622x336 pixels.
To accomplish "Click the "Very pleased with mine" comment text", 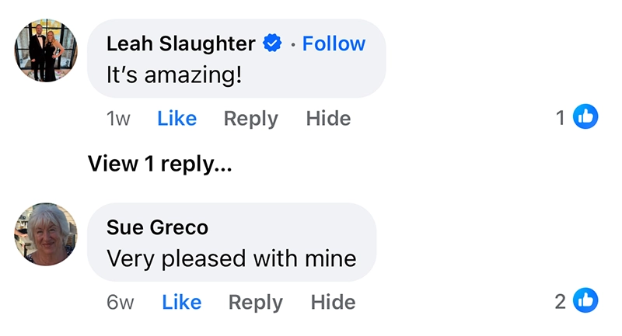I will click(x=231, y=258).
